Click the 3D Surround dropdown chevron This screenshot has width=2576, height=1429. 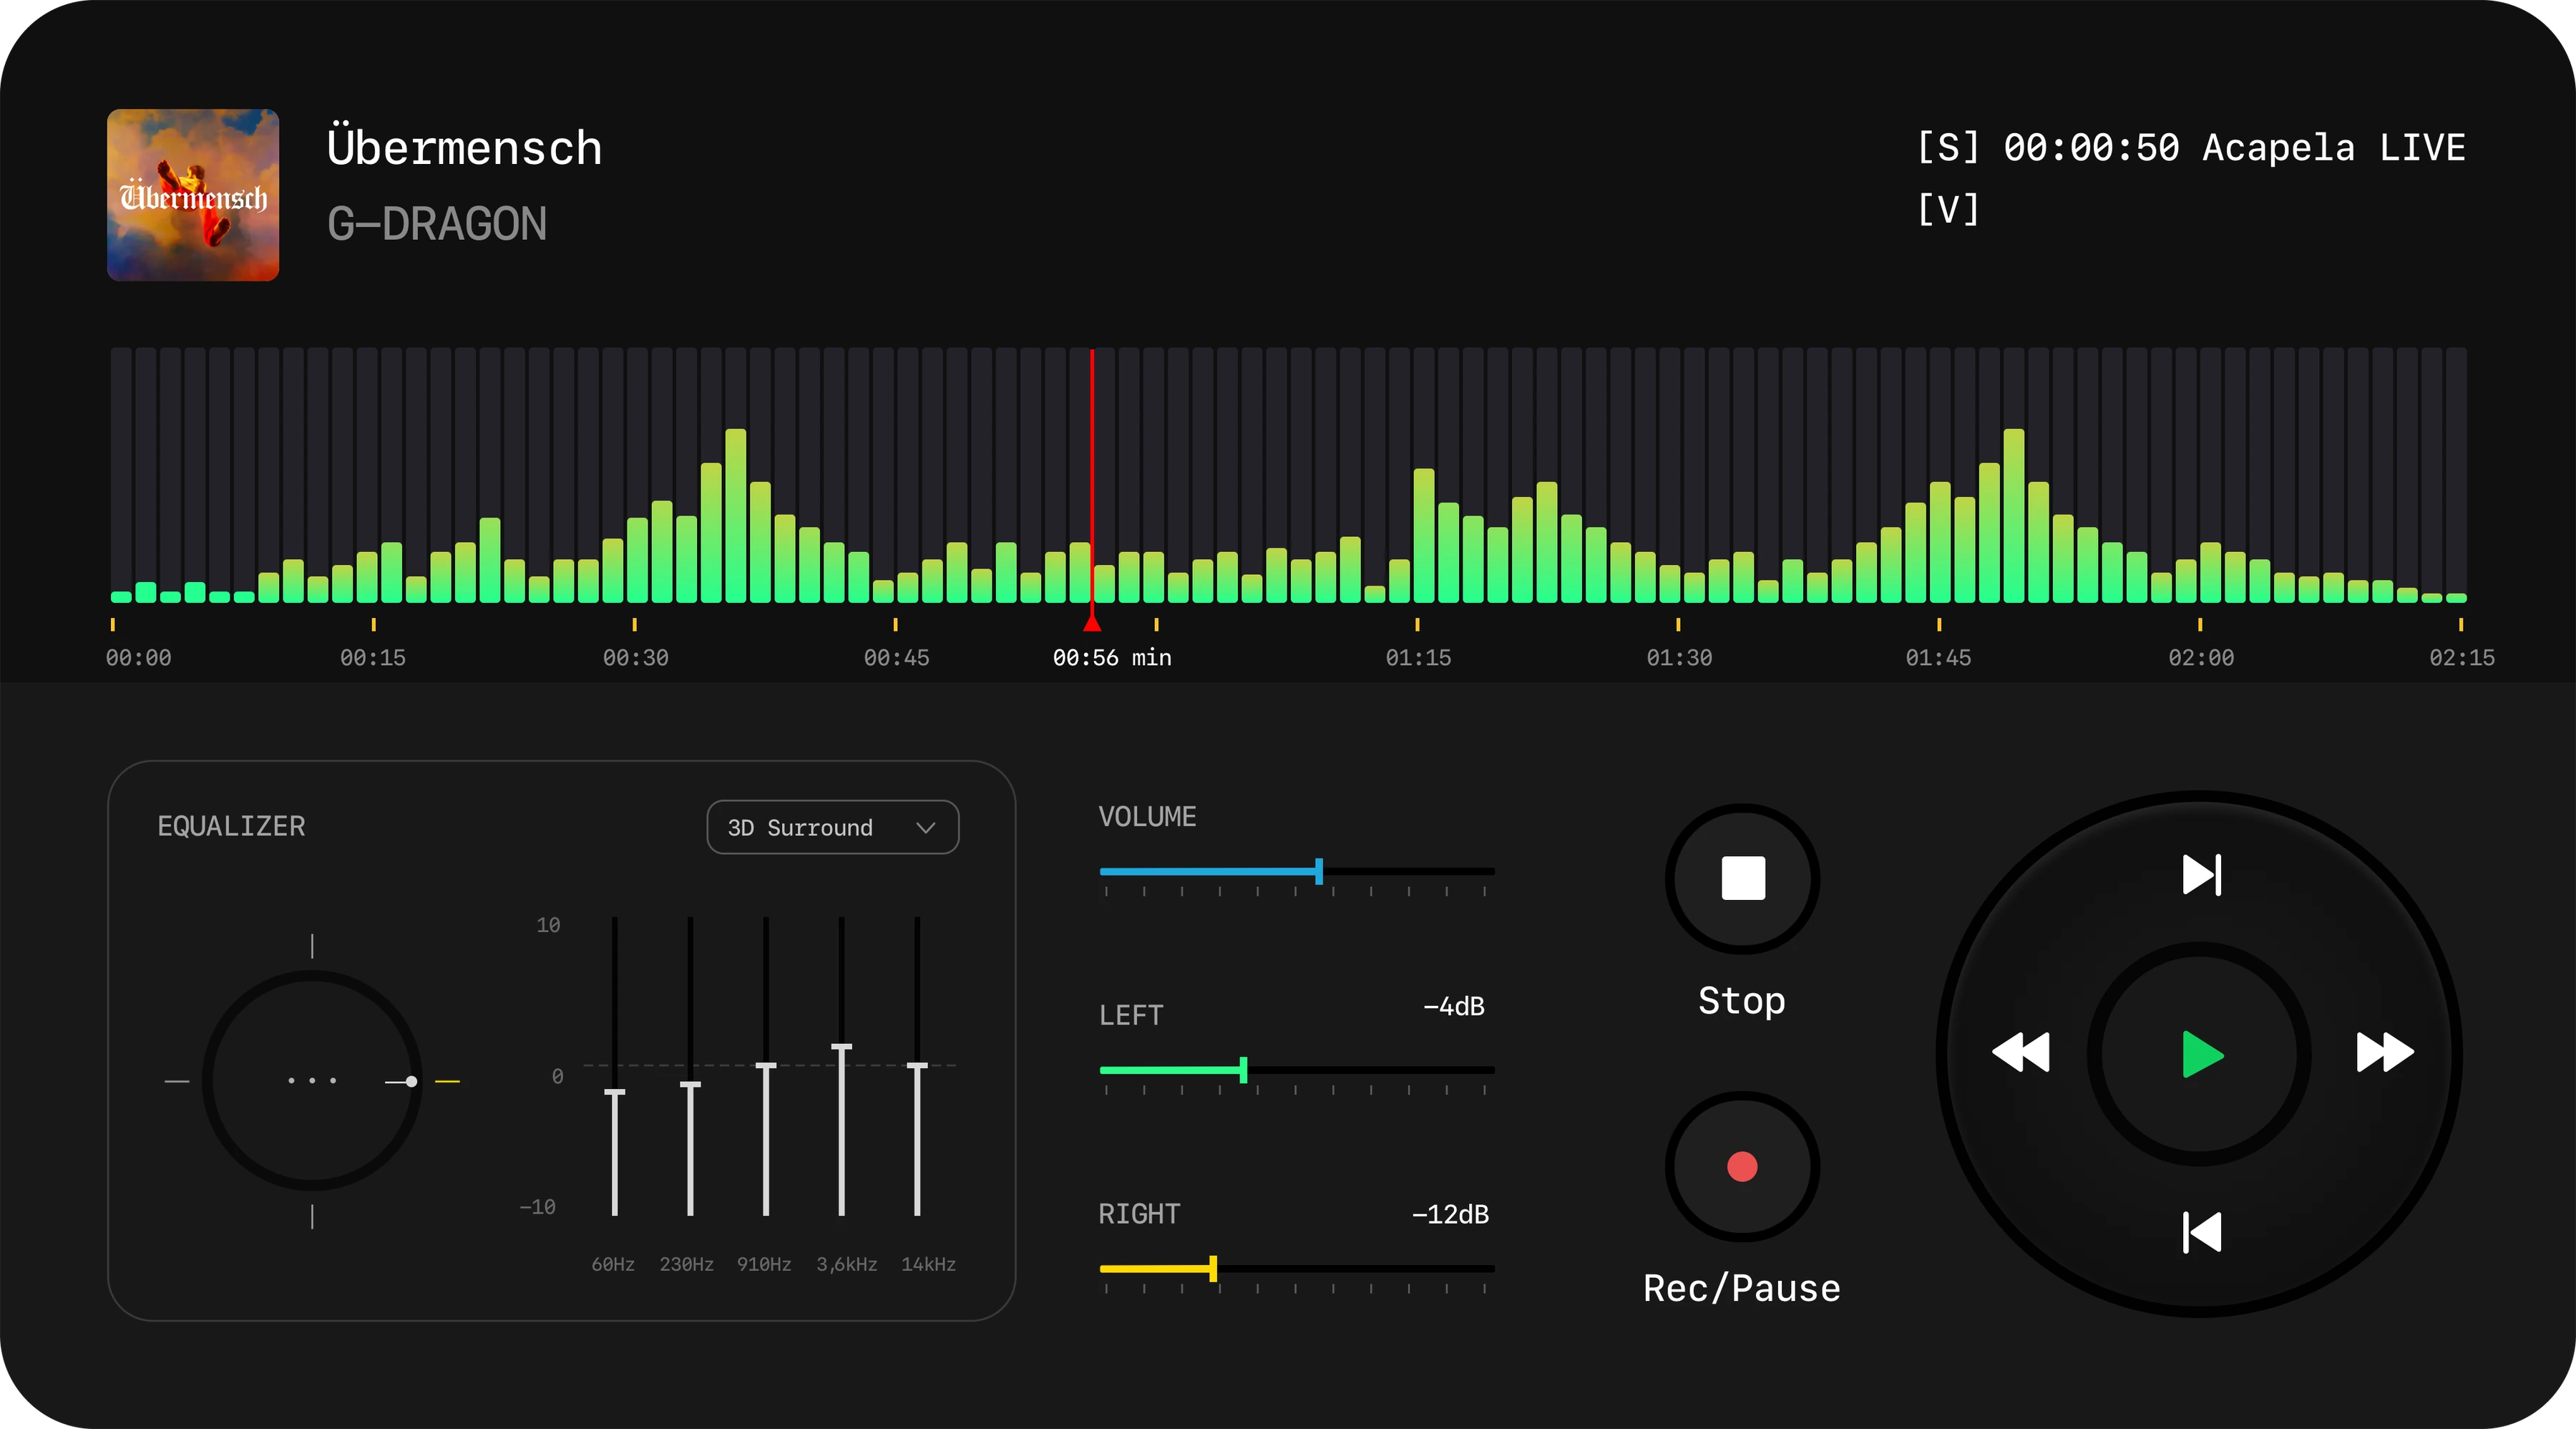tap(925, 828)
